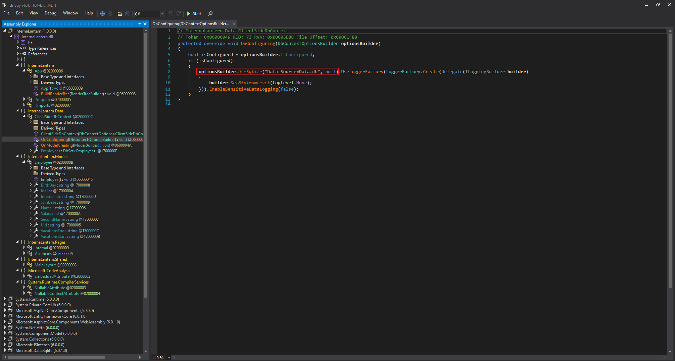This screenshot has height=361, width=675.
Task: Start debugging with the Start button
Action: pyautogui.click(x=194, y=14)
